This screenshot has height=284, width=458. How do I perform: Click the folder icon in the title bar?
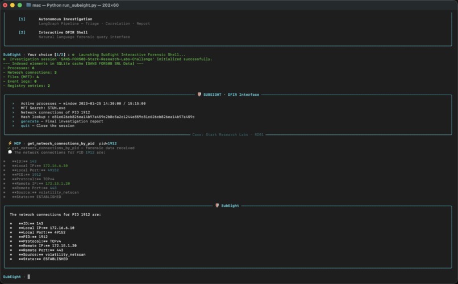28,5
